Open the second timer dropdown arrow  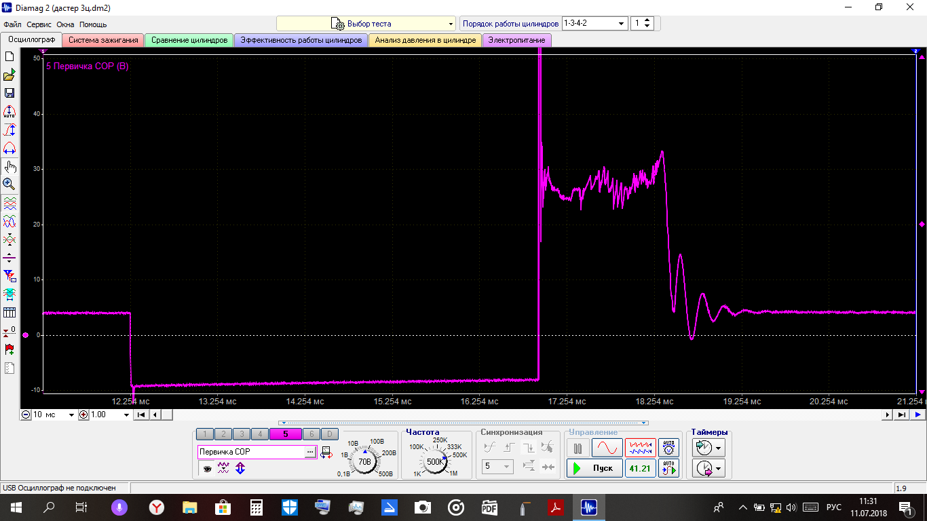717,468
